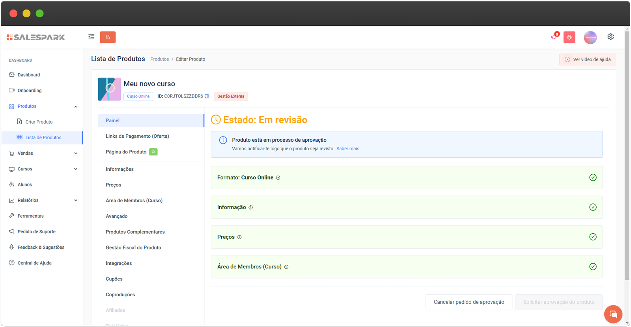Expand the Relatórios sidebar menu
631x327 pixels.
[x=76, y=200]
